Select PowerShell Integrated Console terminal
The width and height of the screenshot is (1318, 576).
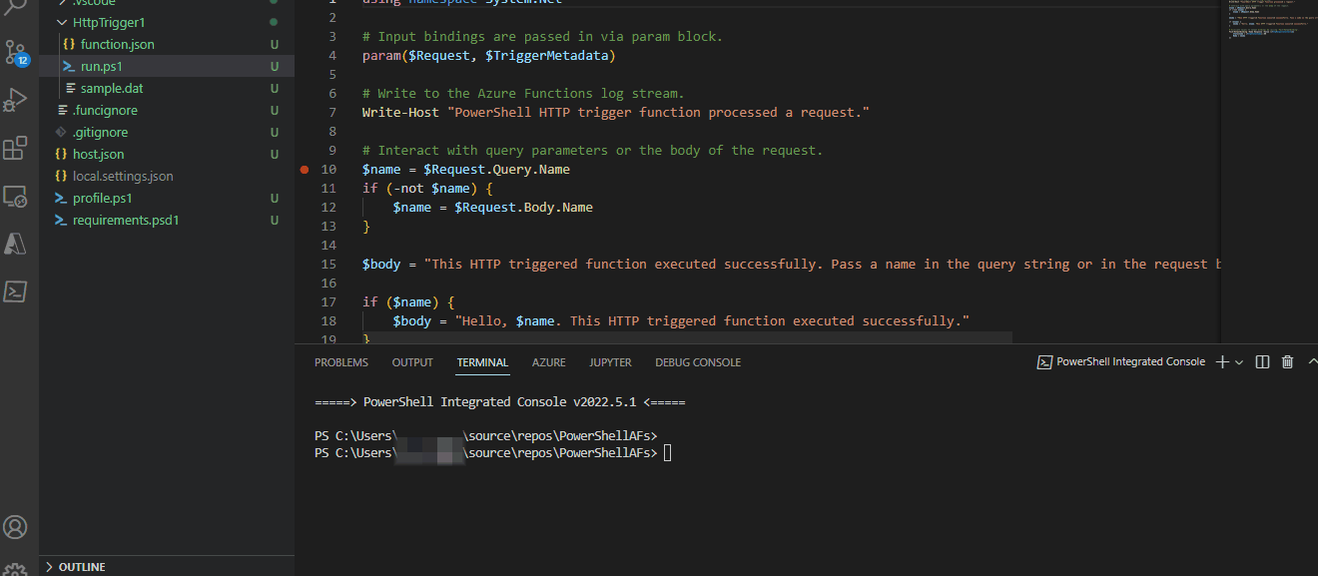click(1121, 362)
